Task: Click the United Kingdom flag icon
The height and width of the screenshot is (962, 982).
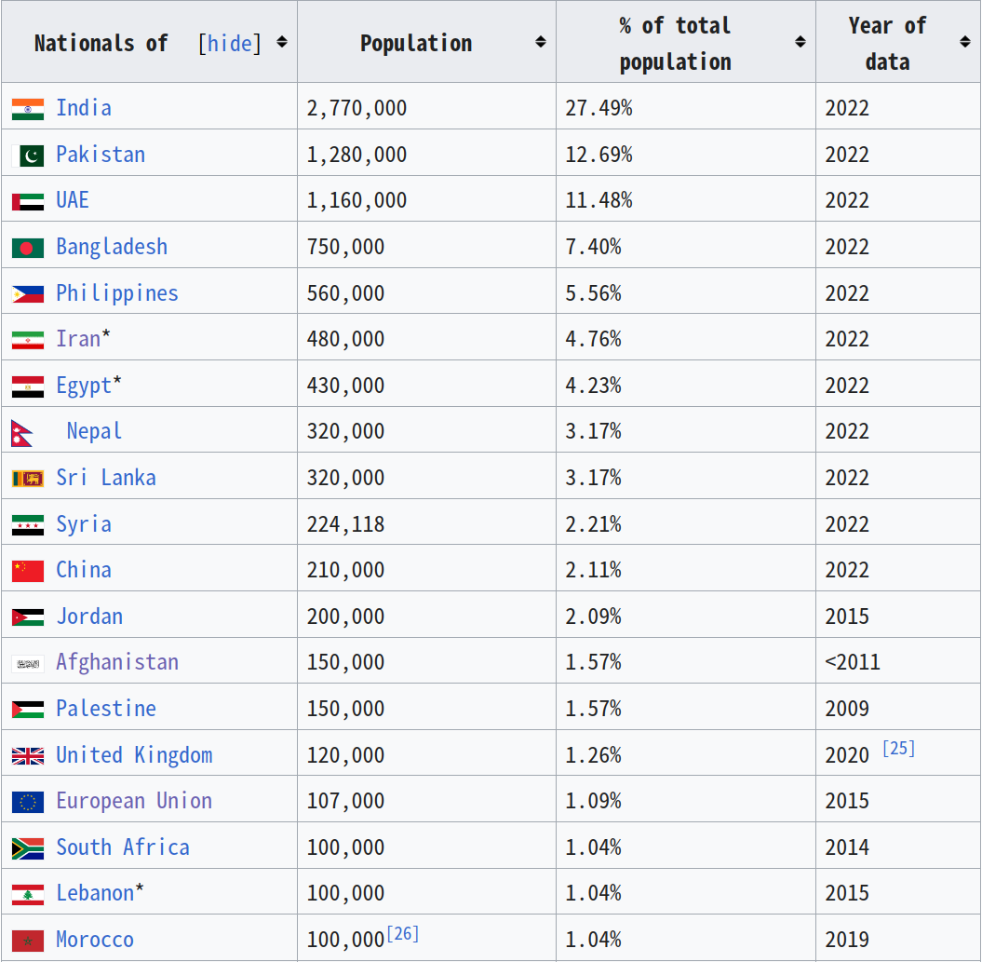Action: click(x=28, y=756)
